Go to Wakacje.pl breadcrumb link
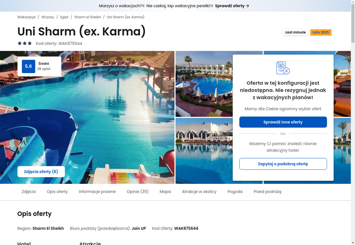Viewport: 355px width, 245px height. [27, 17]
